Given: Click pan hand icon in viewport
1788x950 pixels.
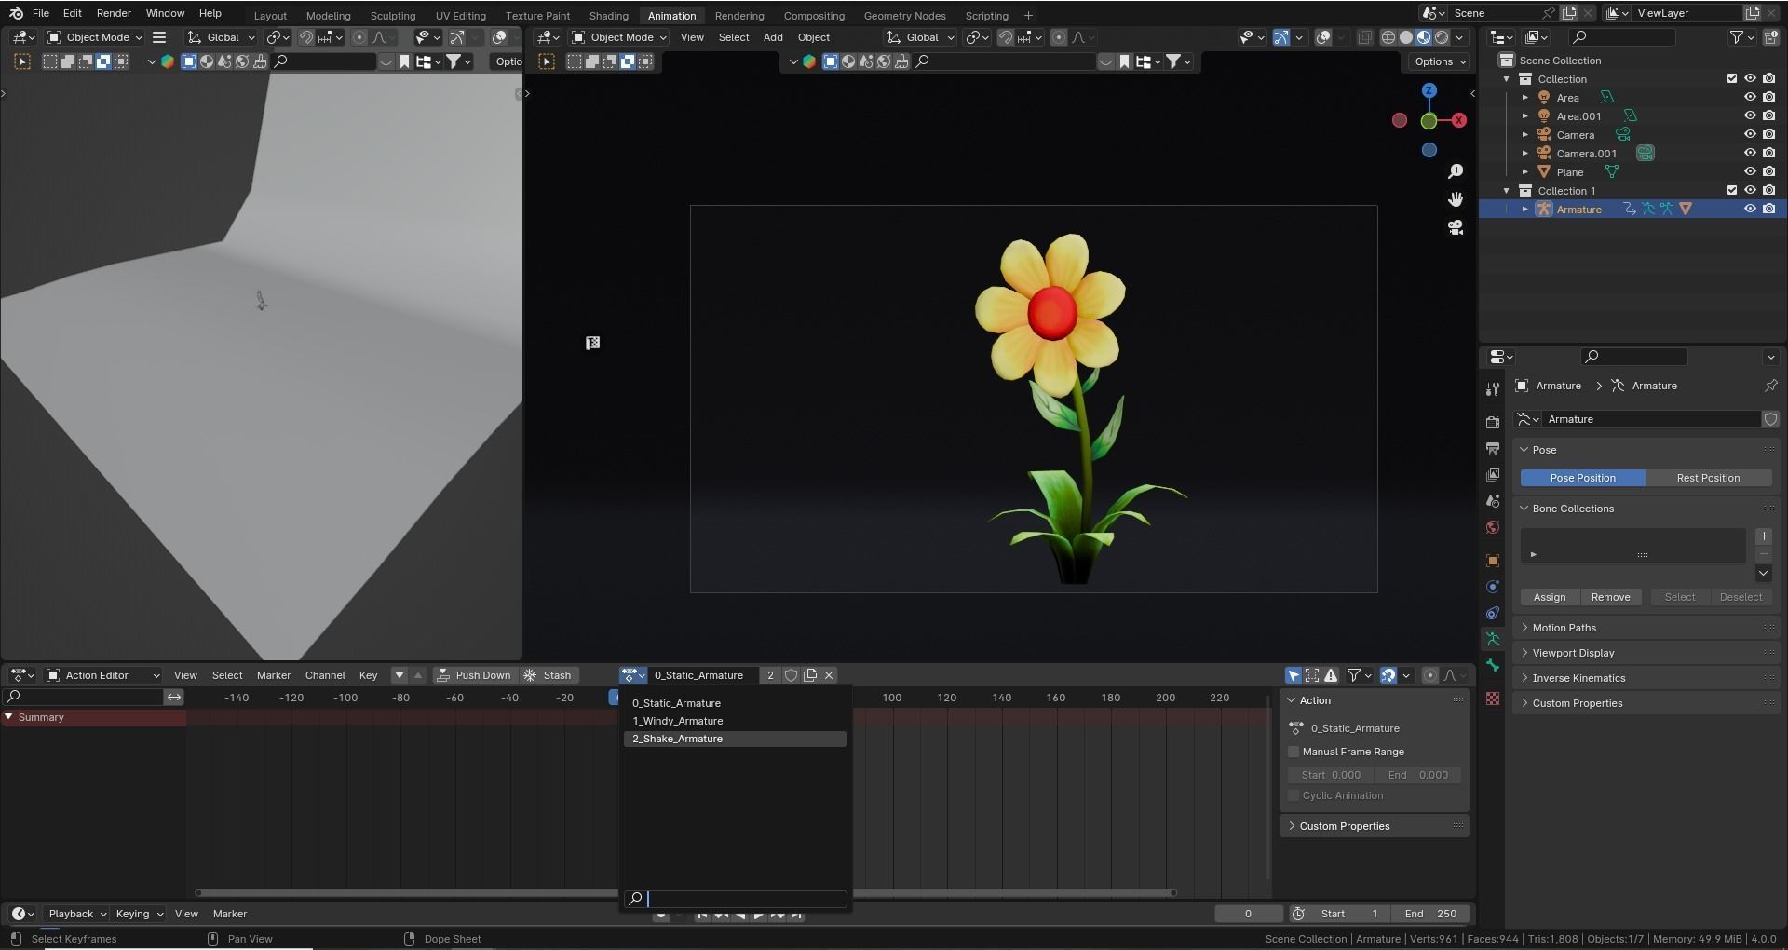Looking at the screenshot, I should click(1456, 199).
